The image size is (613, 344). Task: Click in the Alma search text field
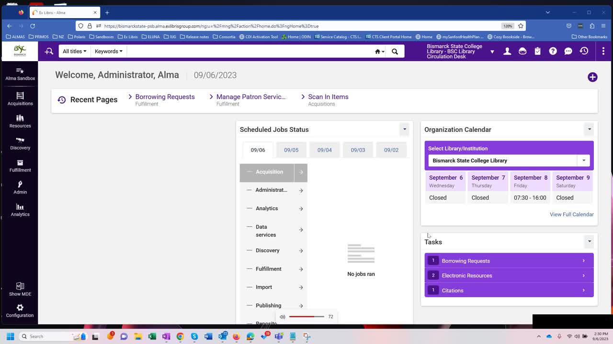(x=250, y=51)
